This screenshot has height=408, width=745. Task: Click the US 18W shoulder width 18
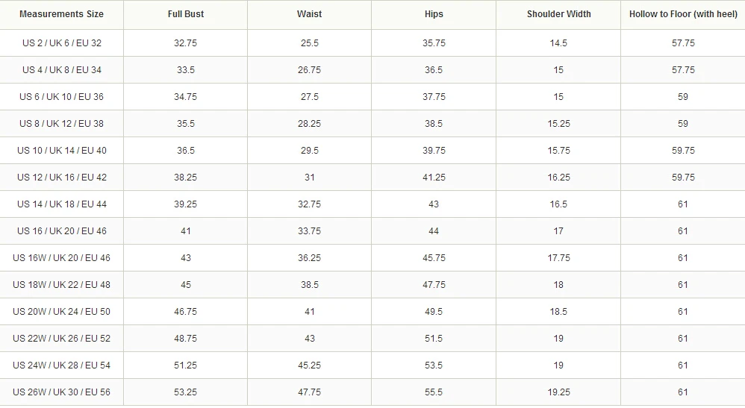point(558,285)
